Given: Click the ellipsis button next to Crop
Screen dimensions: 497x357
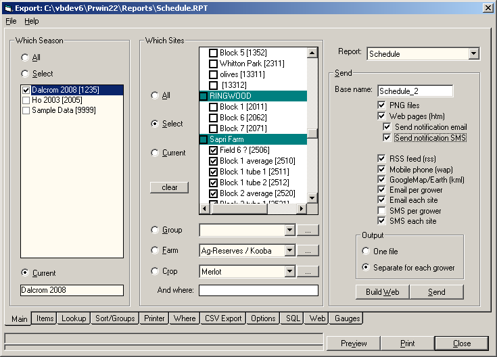Looking at the screenshot, I should (x=308, y=272).
